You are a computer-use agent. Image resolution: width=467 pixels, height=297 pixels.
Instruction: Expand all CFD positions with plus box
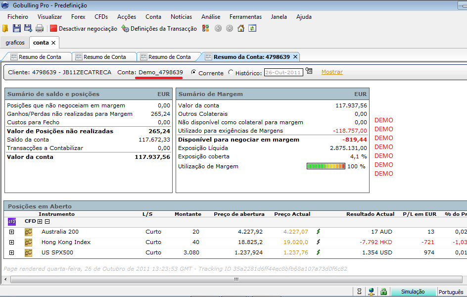40,221
